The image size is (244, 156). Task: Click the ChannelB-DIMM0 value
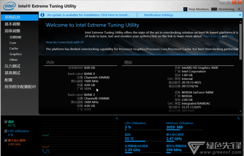tap(97, 98)
